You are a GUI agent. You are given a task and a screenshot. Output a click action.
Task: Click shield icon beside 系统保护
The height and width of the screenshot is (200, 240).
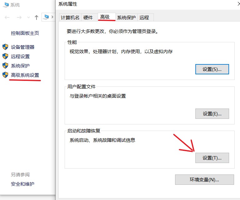(x=5, y=66)
